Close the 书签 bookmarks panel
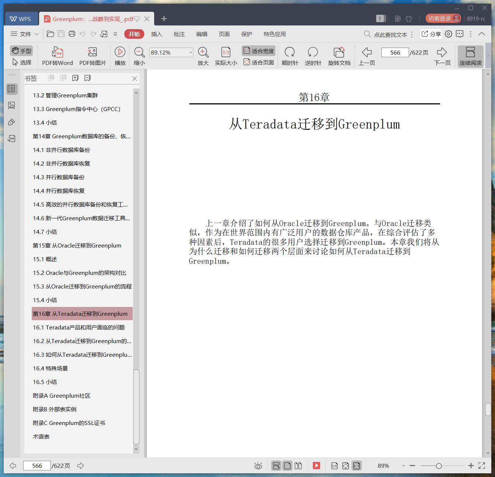 tap(135, 78)
